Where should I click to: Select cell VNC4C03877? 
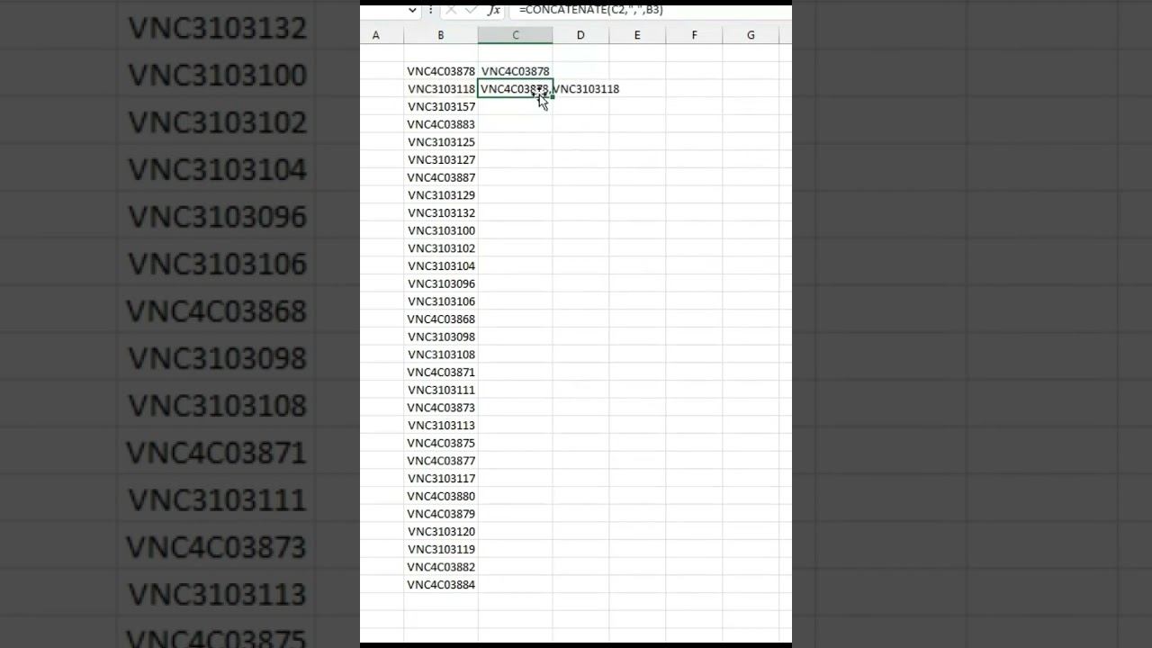click(441, 461)
